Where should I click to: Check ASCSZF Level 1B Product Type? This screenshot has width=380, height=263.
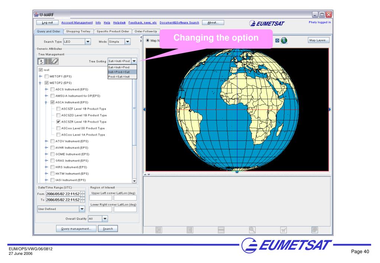[x=58, y=109]
